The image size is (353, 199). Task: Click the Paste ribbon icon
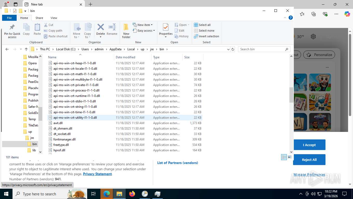(37, 30)
